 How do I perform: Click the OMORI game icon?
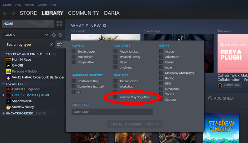[x=8, y=66]
